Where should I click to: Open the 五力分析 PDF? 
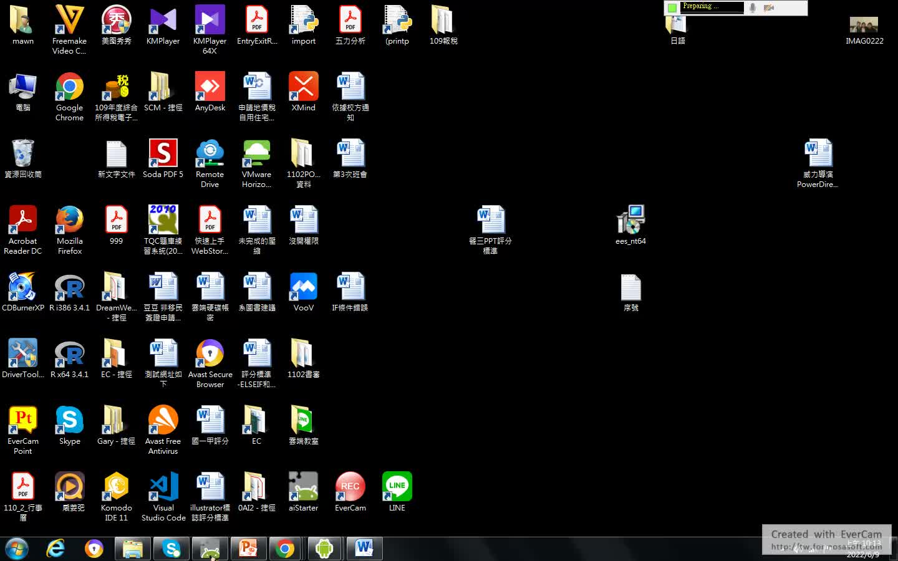pos(350,25)
